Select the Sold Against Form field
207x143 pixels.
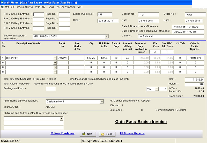[50, 89]
